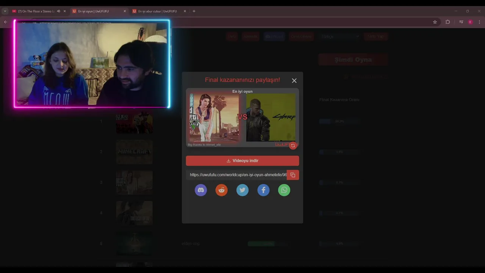Screen dimensions: 485x273
Task: Share the result on Discord
Action: click(x=201, y=190)
